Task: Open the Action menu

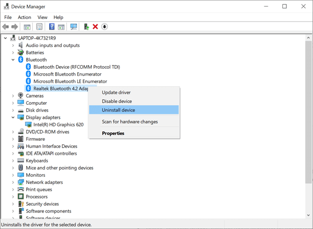Action: [25, 18]
